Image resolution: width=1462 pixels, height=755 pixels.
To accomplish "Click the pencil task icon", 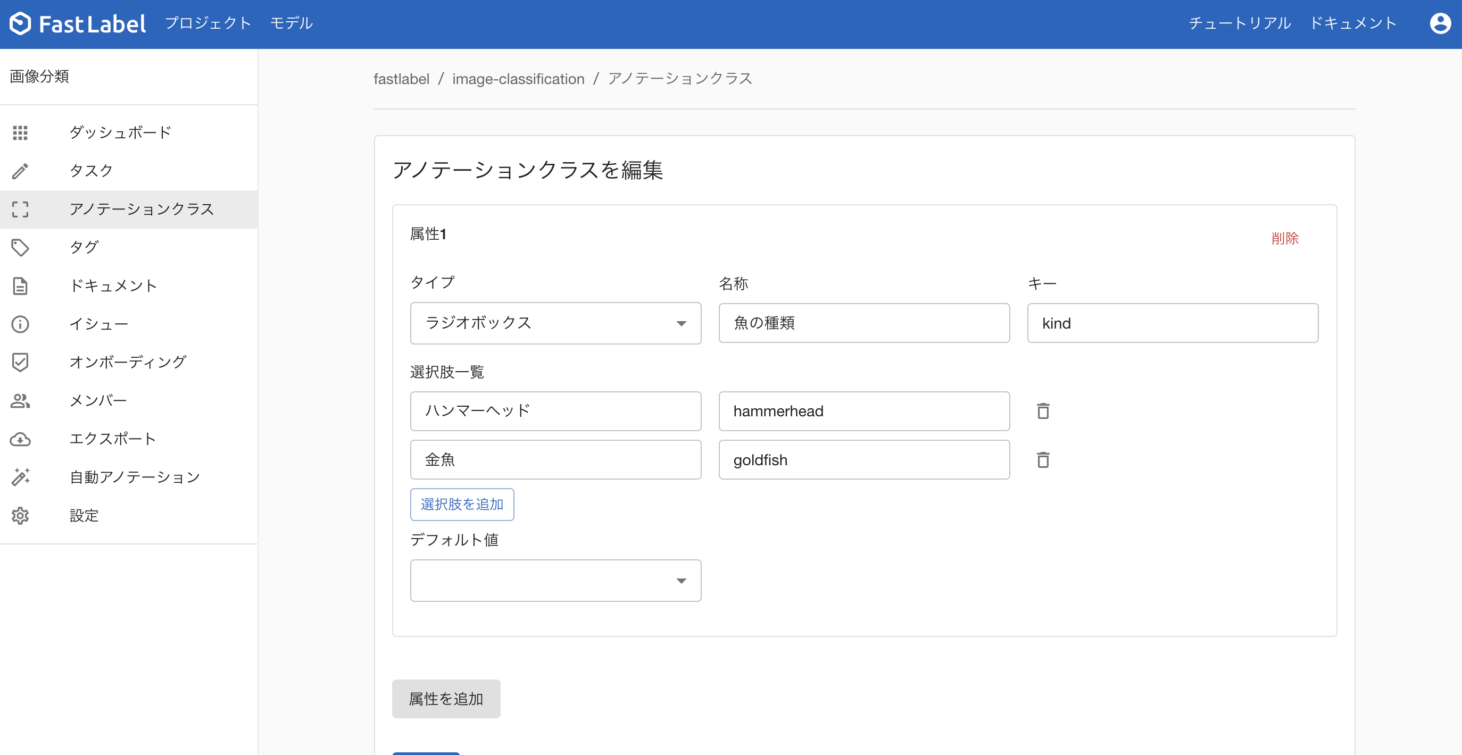I will [20, 171].
